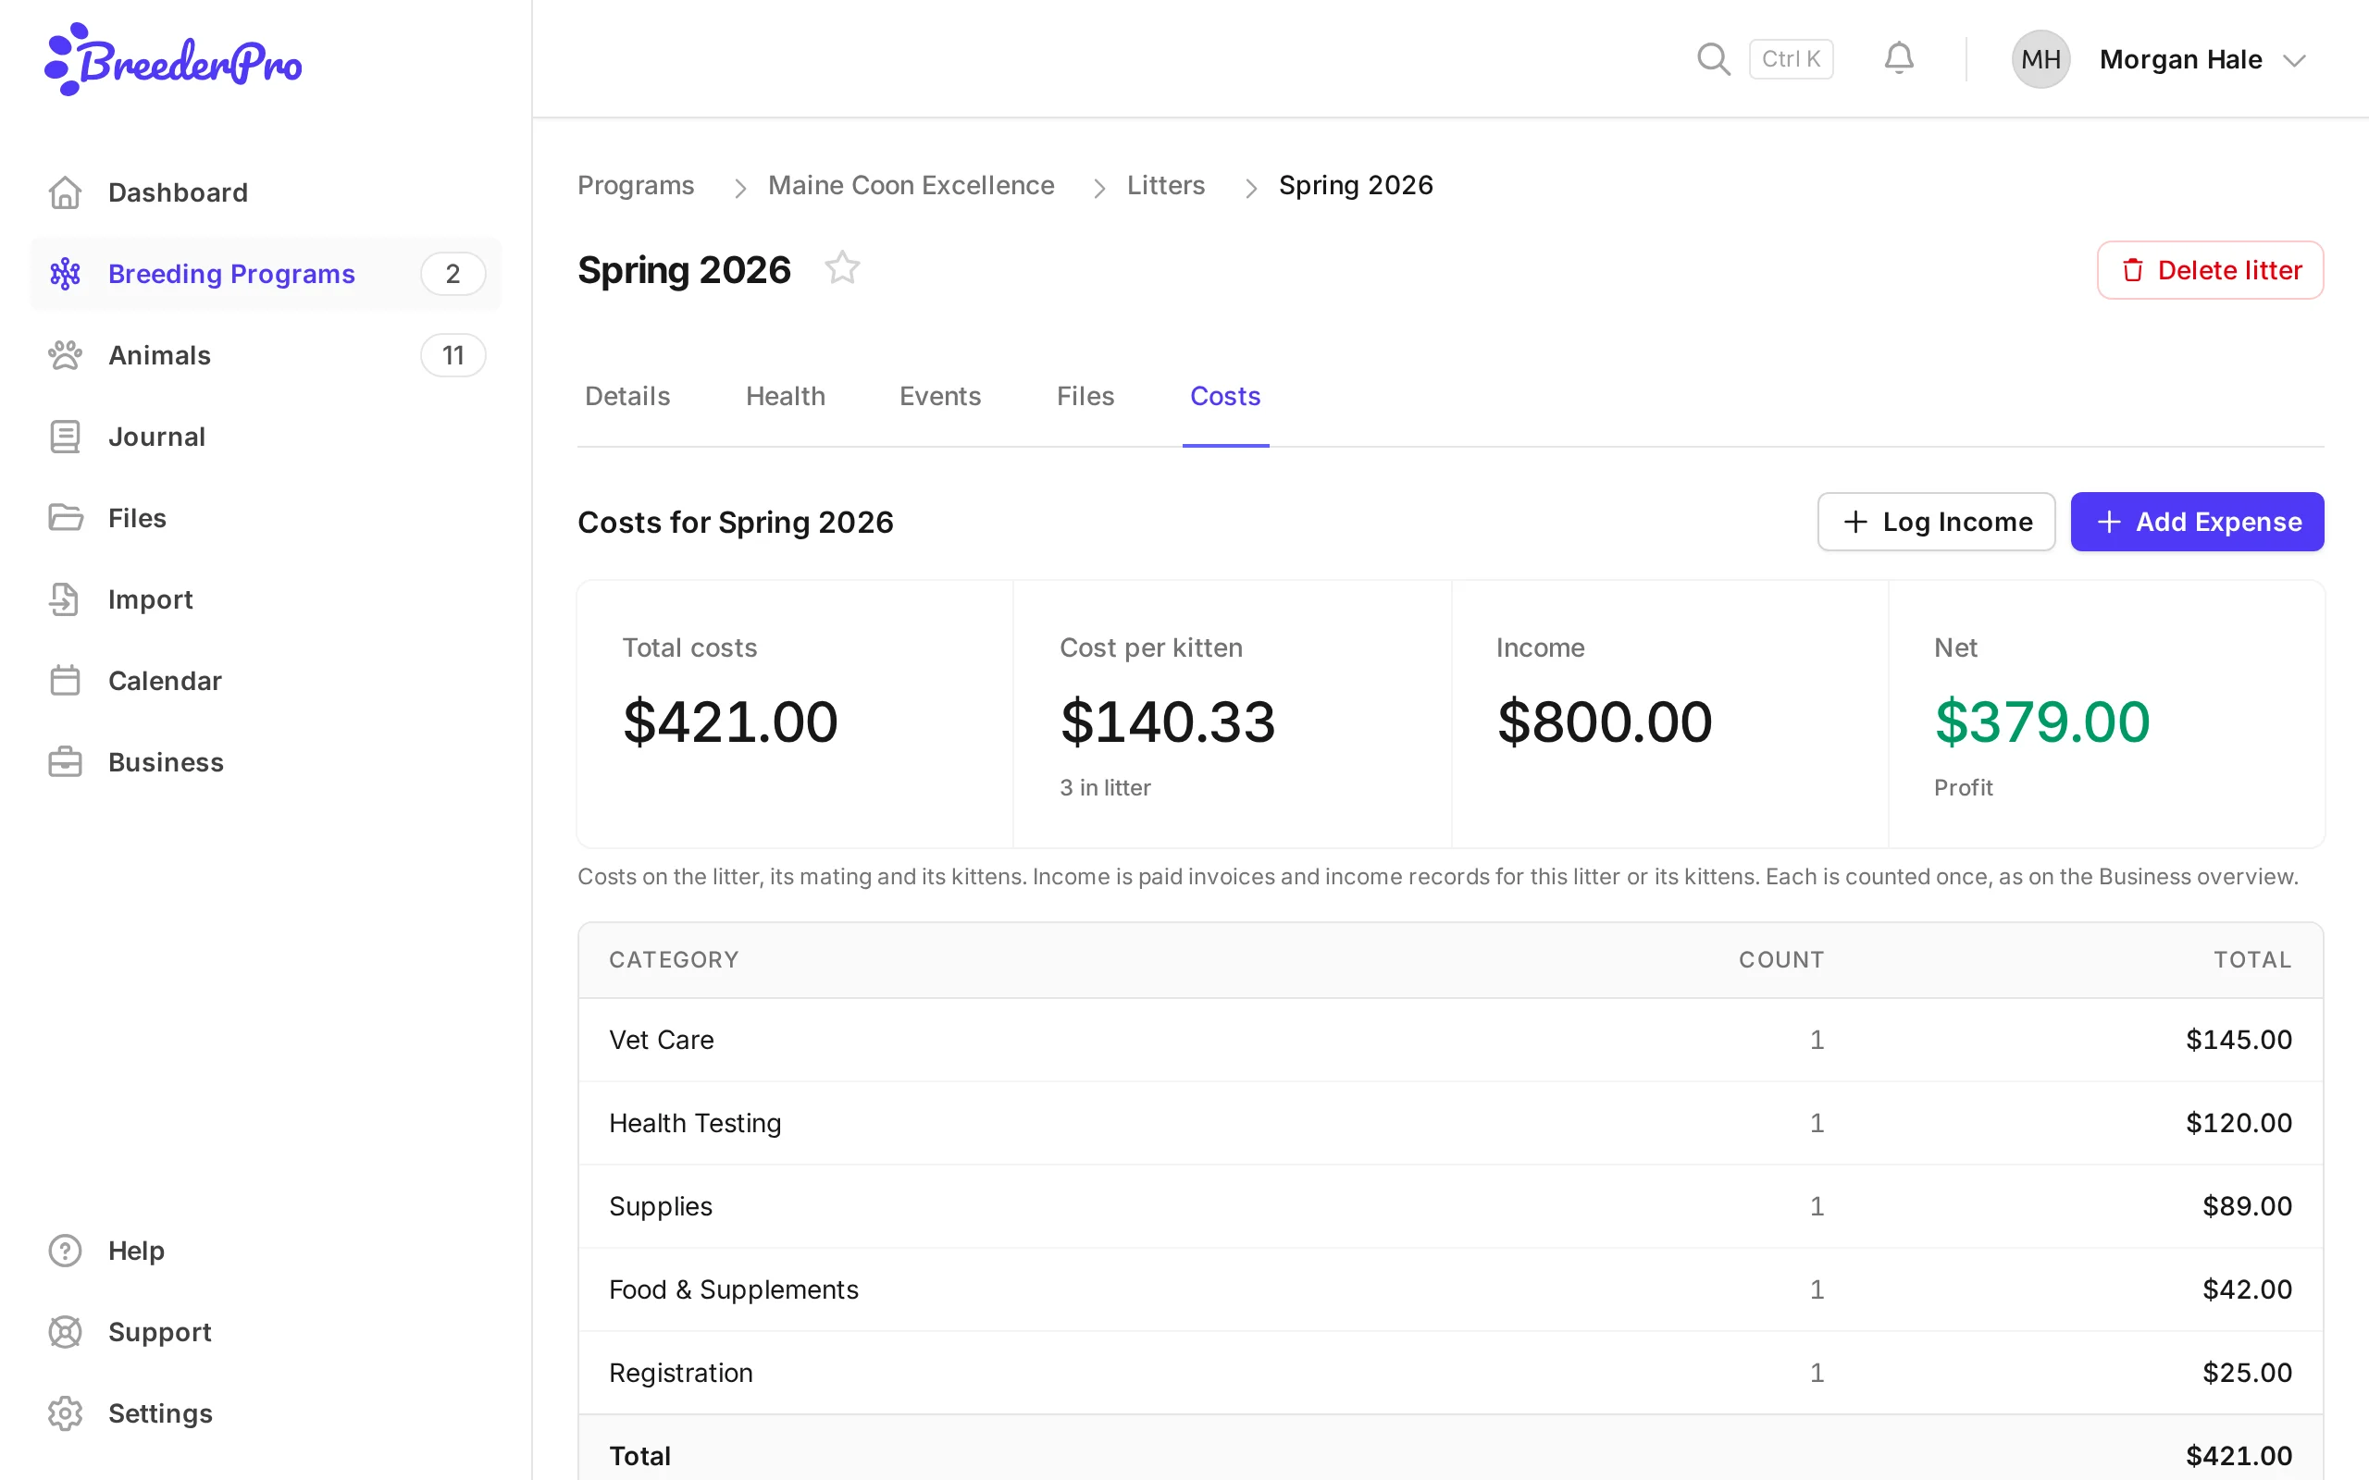Open Maine Coon Excellence breadcrumb
This screenshot has height=1480, width=2369.
pos(911,185)
